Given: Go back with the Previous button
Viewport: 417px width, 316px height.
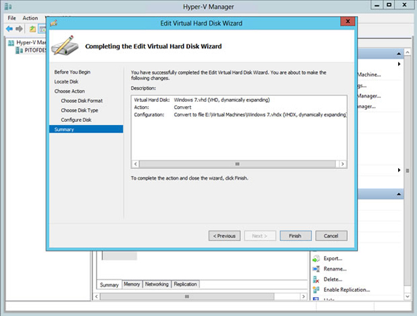Looking at the screenshot, I should (x=224, y=236).
